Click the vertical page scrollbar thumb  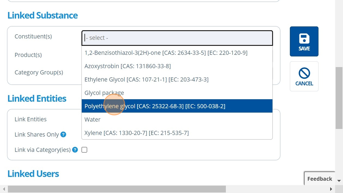tap(339, 98)
